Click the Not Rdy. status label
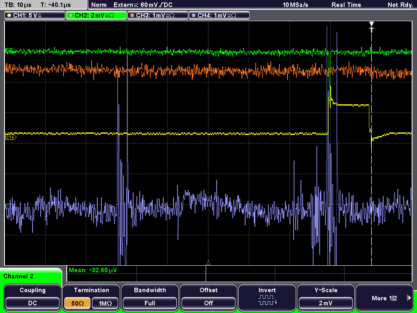Viewport: 417px width, 313px height. [400, 5]
